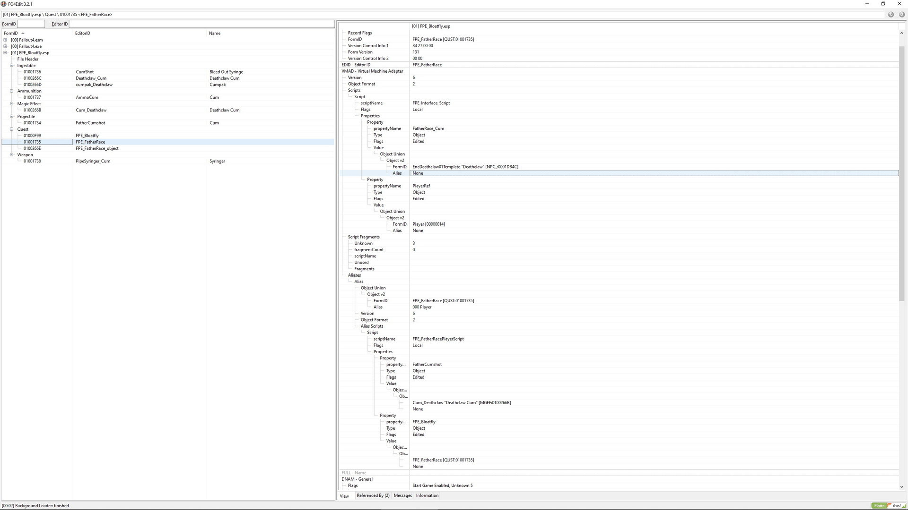Select record 0100266B in Magic Effect
Image resolution: width=908 pixels, height=510 pixels.
(168, 110)
